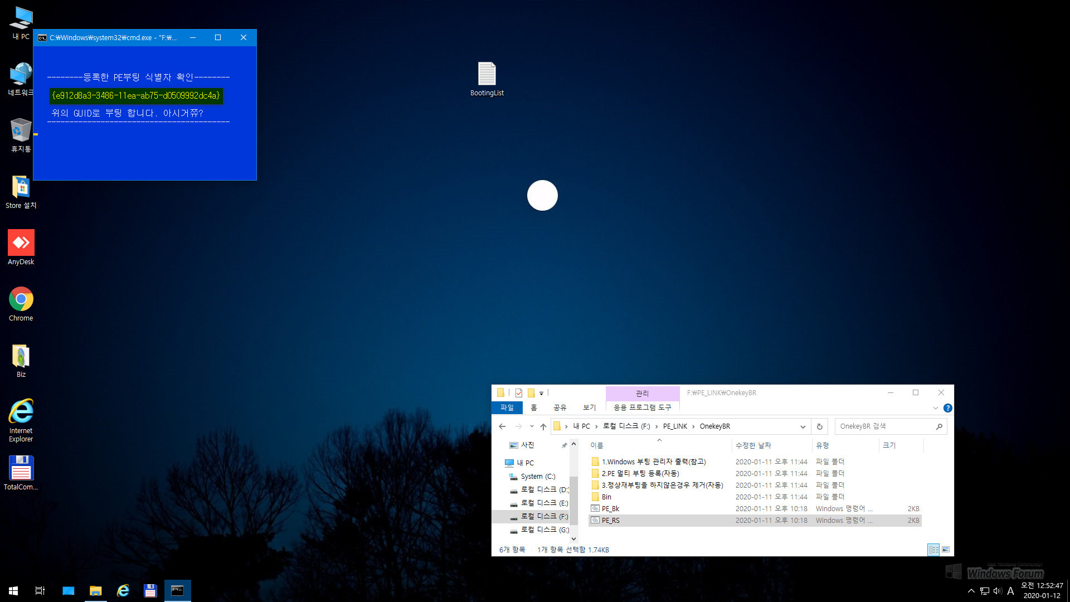1070x602 pixels.
Task: Expand the address bar history dropdown
Action: (803, 426)
